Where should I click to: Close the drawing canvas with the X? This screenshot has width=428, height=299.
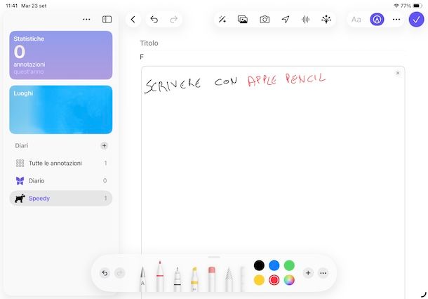click(x=398, y=73)
